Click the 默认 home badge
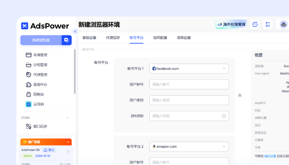The height and width of the screenshot is (165, 289). pyautogui.click(x=49, y=150)
